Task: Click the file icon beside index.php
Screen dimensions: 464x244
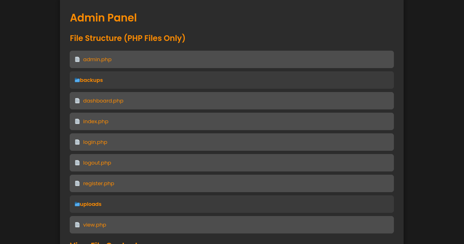Action: 77,122
